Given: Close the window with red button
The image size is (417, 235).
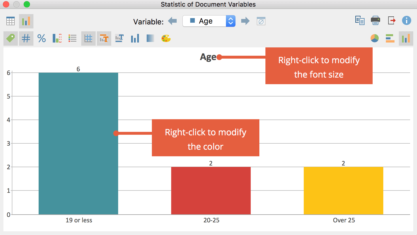Looking at the screenshot, I should coord(6,4).
